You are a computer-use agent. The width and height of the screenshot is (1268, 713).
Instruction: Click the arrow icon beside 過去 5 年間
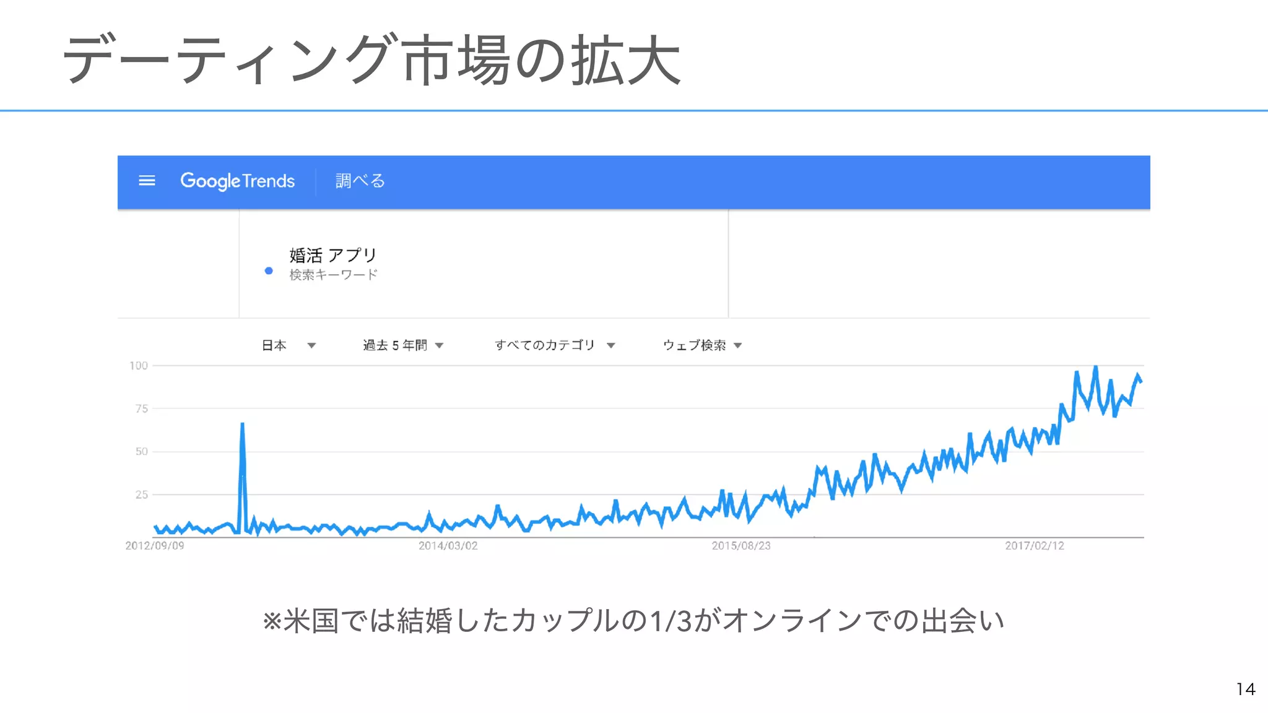click(x=440, y=346)
